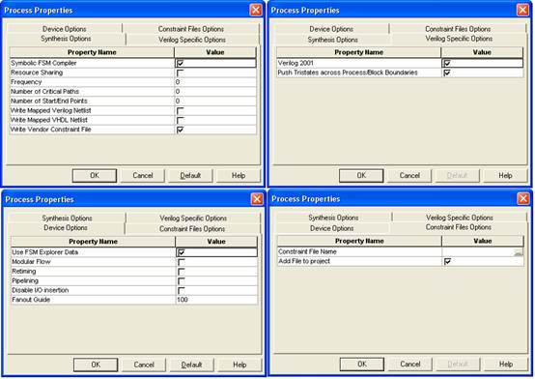Click Default in the Resource Sharing dialog
The image size is (535, 379).
pyautogui.click(x=190, y=176)
